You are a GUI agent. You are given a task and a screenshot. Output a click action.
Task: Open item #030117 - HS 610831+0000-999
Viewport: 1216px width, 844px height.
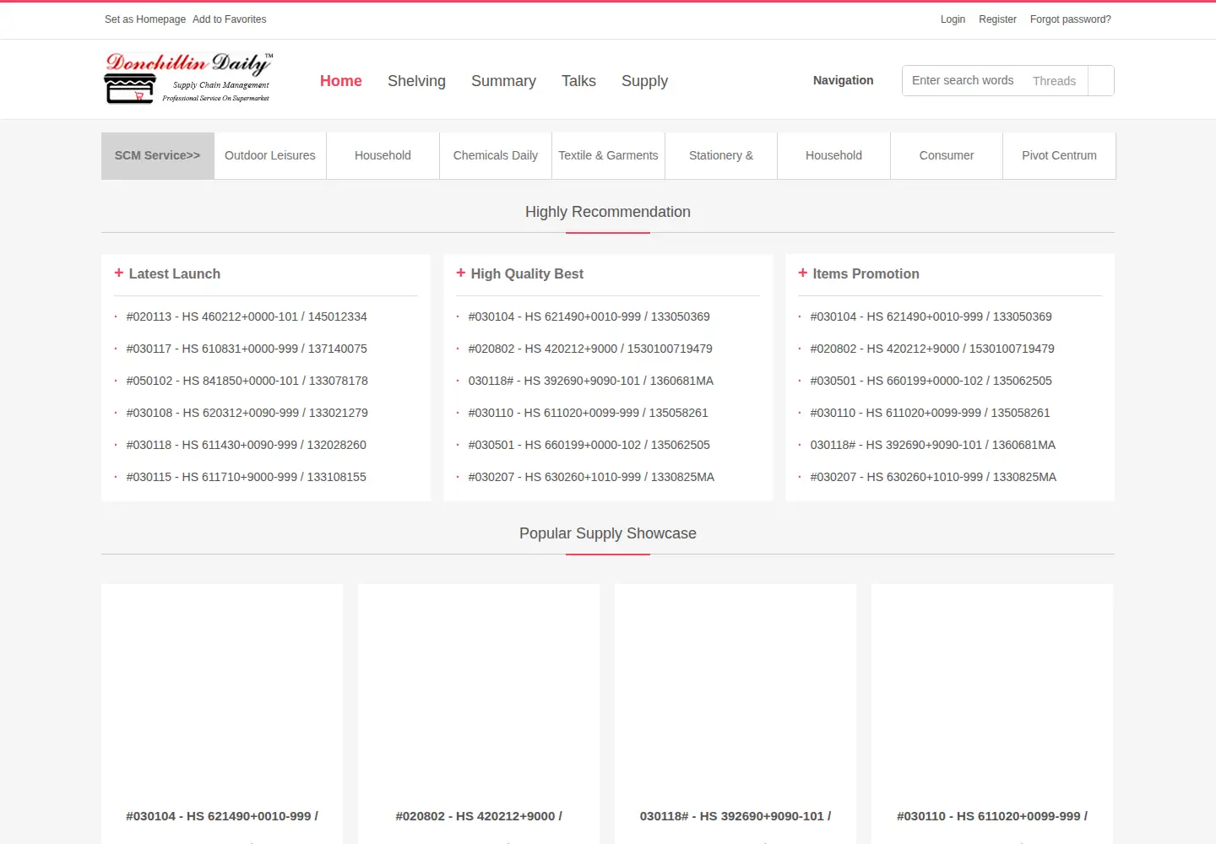[247, 349]
